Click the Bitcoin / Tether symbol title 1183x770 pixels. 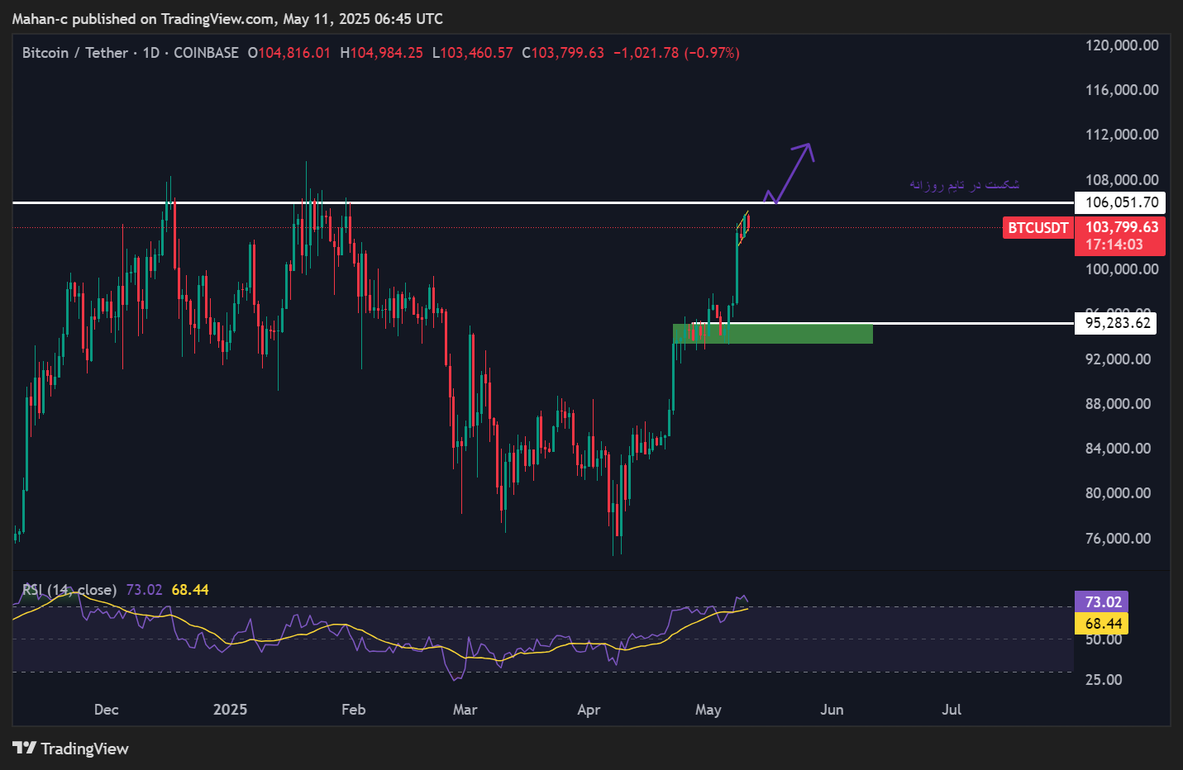coord(74,53)
